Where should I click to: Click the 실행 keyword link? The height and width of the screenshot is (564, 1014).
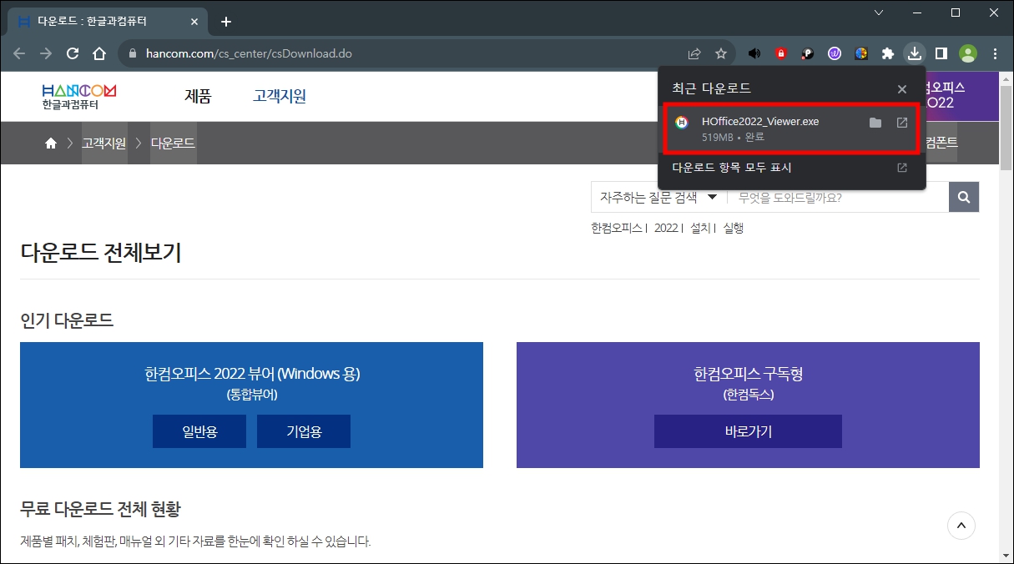[733, 228]
